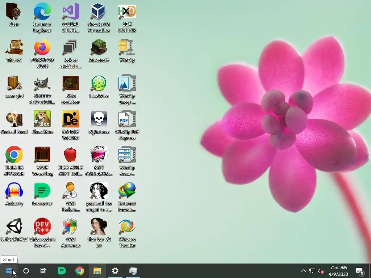This screenshot has width=371, height=278.
Task: Launch the Internet Download Manager shortcut
Action: pos(127,190)
